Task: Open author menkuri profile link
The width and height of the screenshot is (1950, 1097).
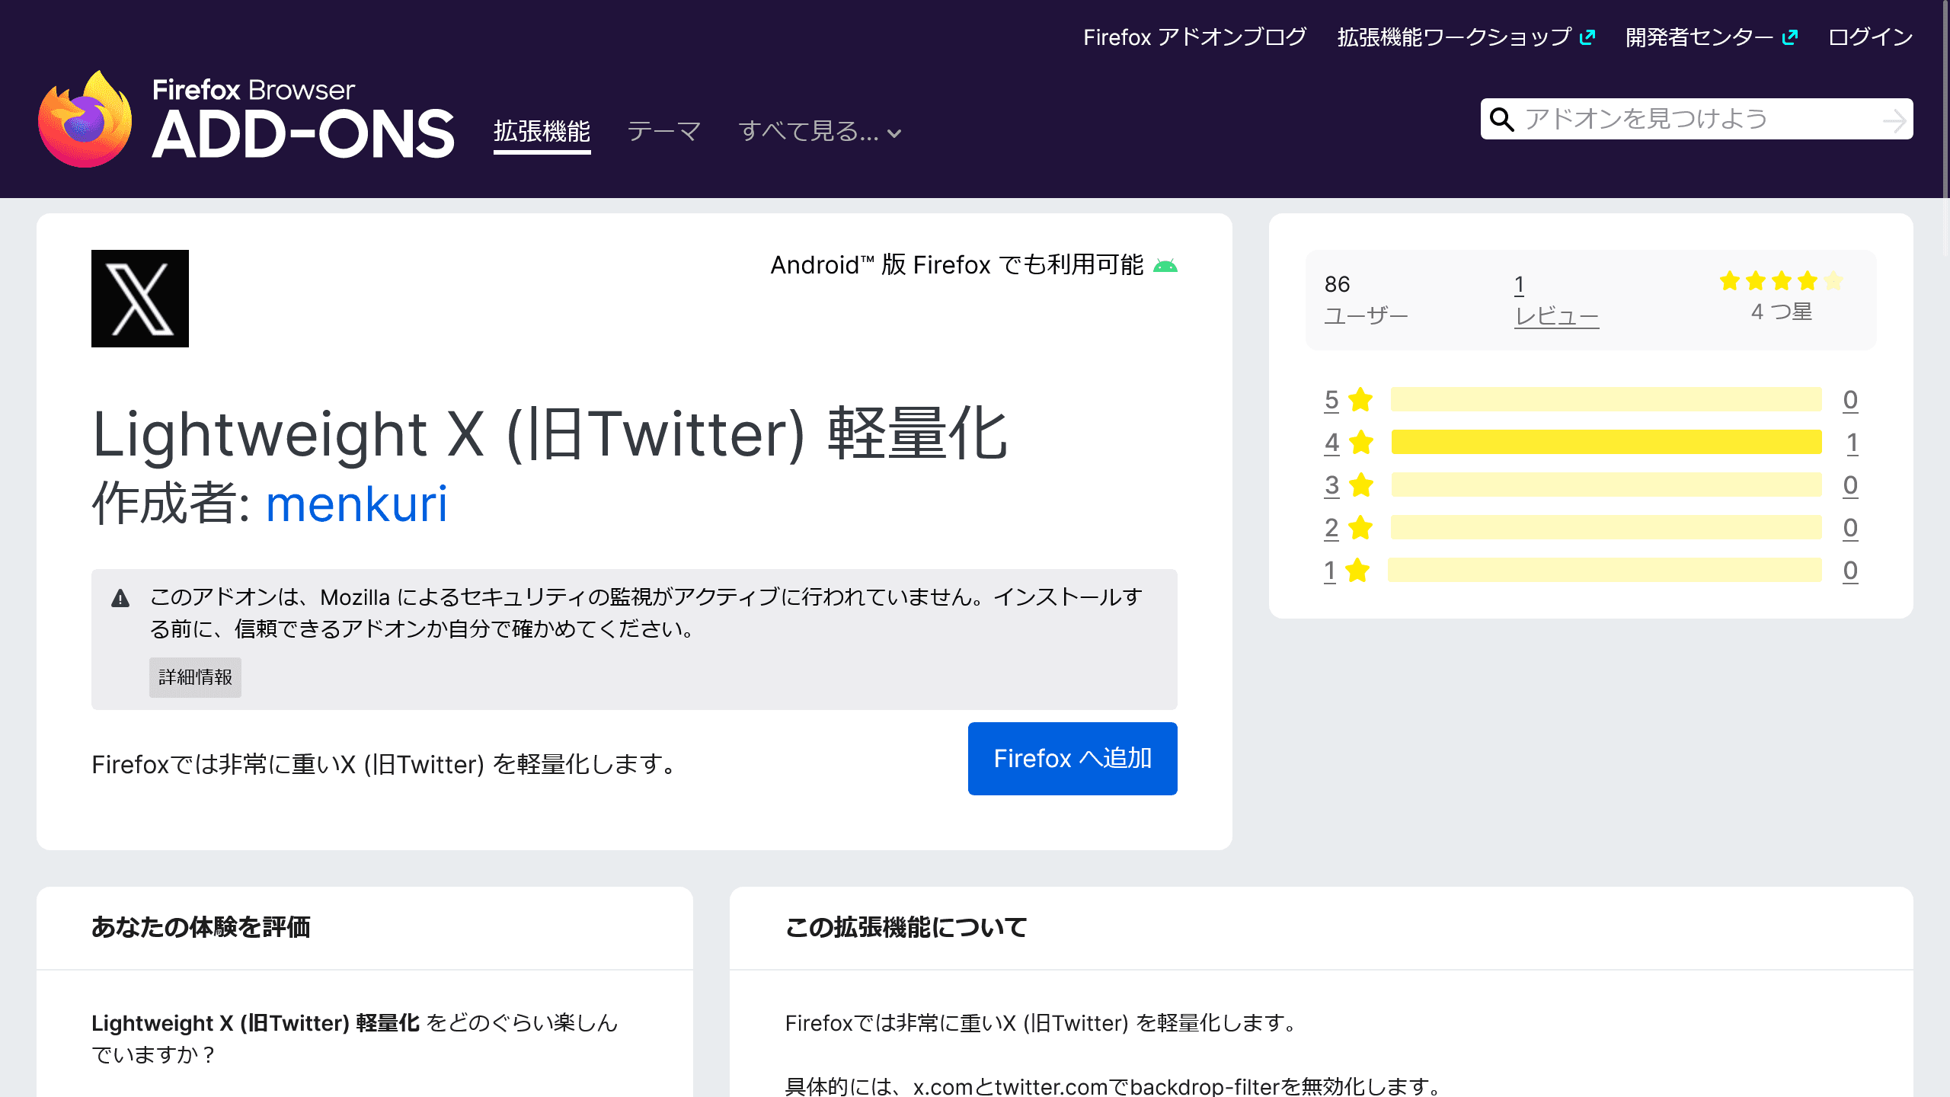Action: 356,504
